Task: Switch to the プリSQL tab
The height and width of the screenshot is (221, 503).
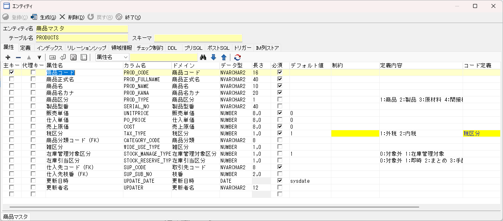Action: coord(193,48)
